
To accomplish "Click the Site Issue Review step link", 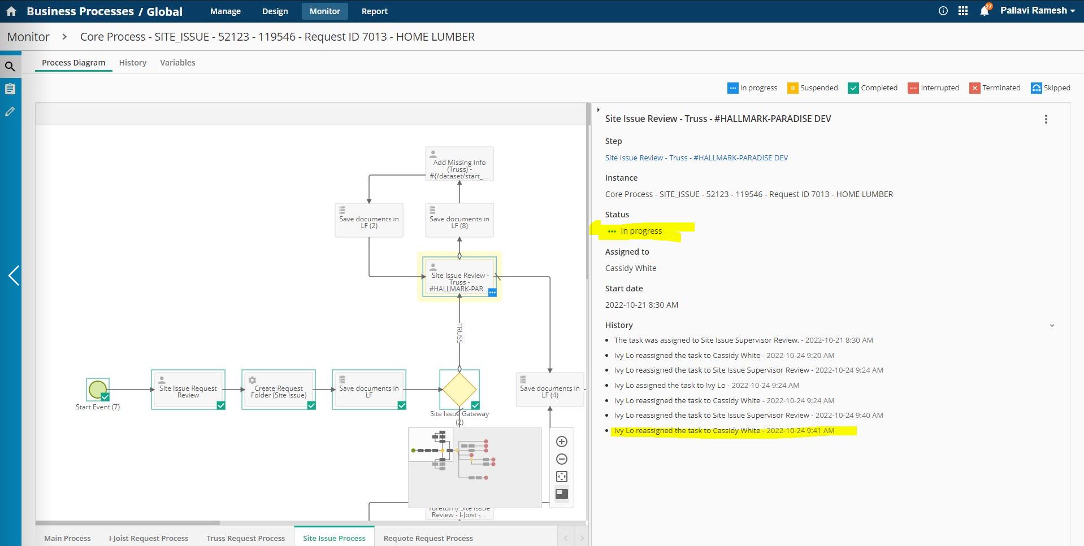I will [696, 158].
